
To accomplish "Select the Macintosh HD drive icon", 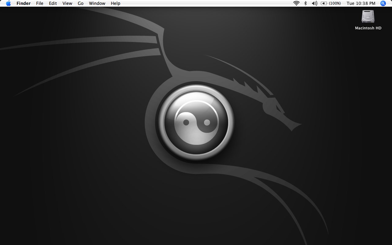I will pos(368,17).
